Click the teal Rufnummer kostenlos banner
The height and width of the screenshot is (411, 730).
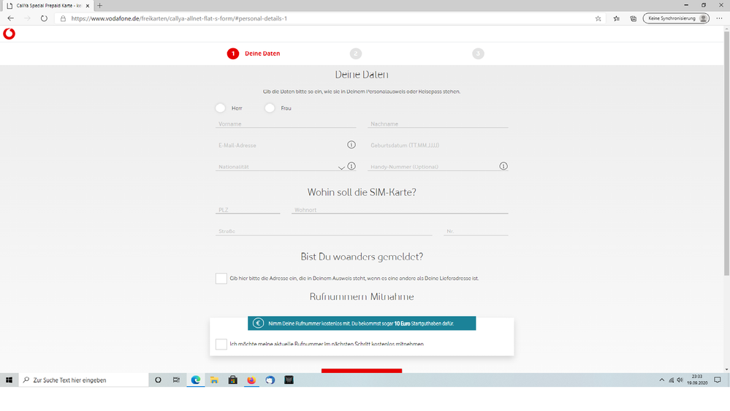[x=362, y=323]
